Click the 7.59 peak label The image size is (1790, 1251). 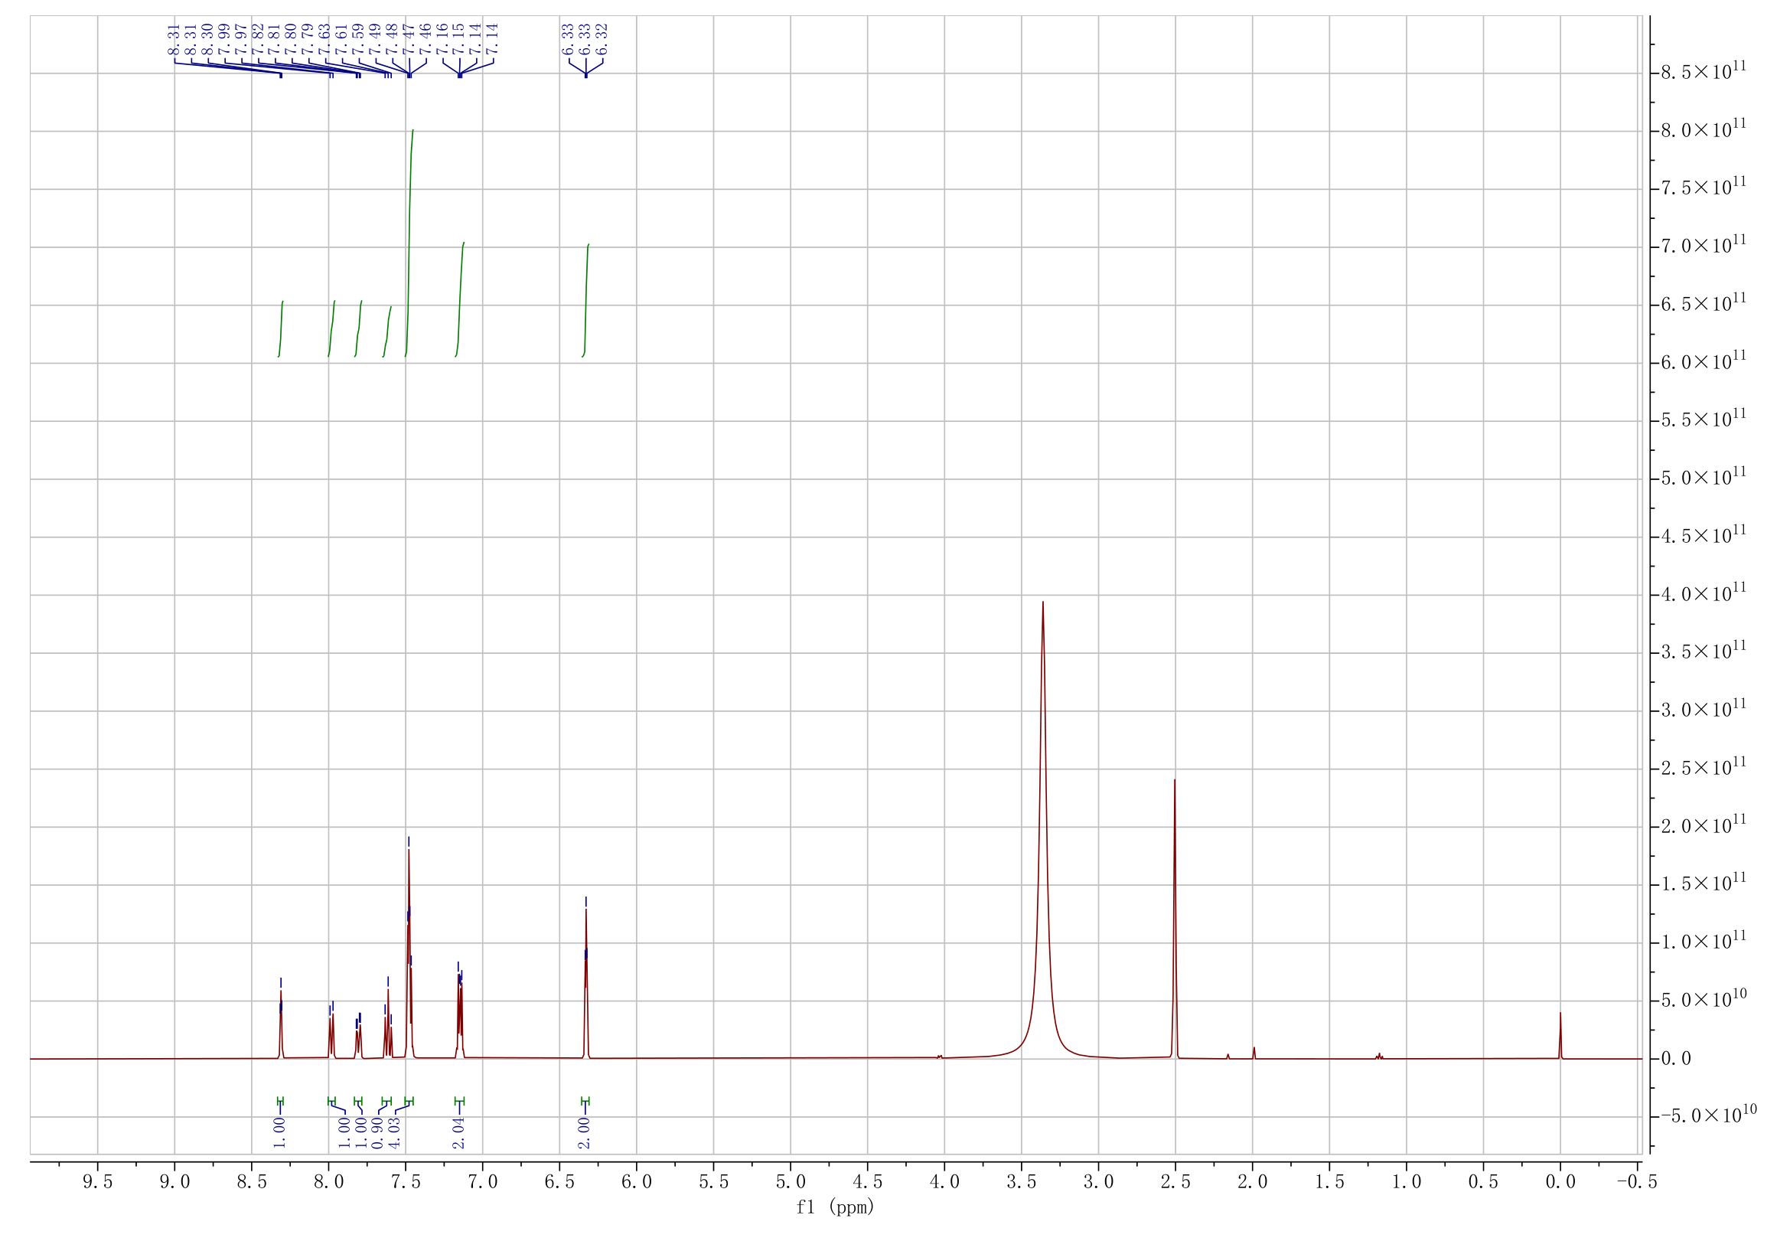[x=359, y=39]
